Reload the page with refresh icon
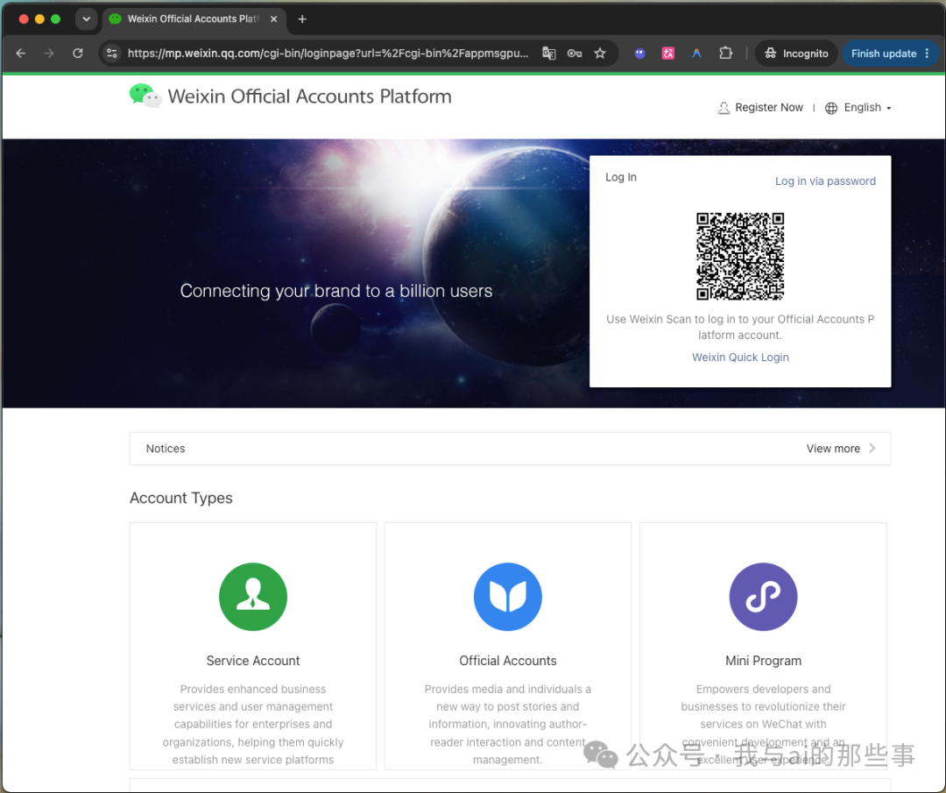Viewport: 946px width, 793px height. pyautogui.click(x=78, y=53)
